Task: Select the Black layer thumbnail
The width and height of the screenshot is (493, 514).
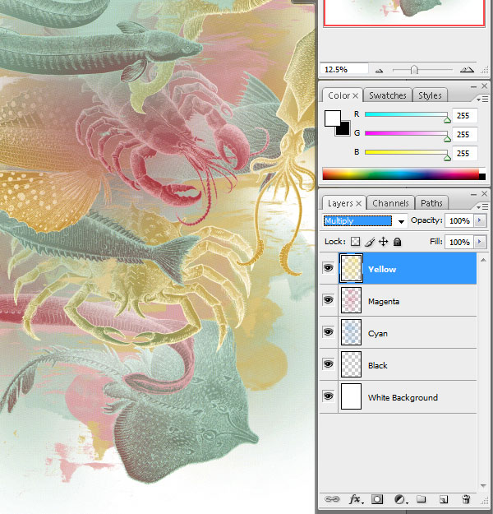Action: pos(351,364)
